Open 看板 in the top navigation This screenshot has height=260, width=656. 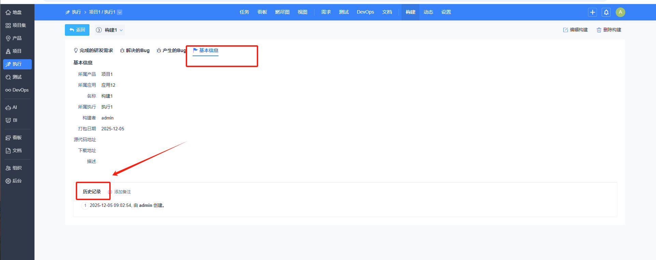(x=262, y=12)
